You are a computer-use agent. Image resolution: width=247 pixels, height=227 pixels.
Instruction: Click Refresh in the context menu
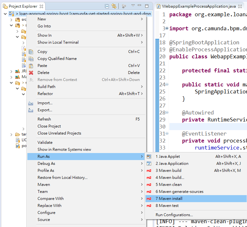[x=44, y=119]
